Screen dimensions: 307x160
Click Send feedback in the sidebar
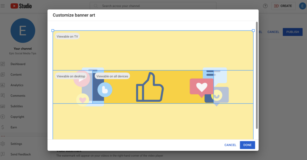click(x=21, y=154)
